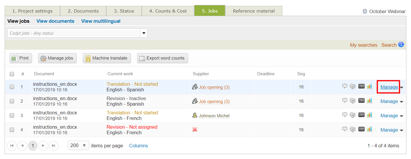
Task: Open the job status filter dropdown arrow
Action: (144, 33)
